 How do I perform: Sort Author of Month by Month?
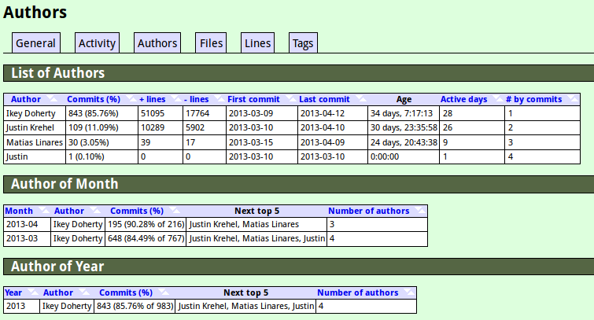click(x=19, y=211)
